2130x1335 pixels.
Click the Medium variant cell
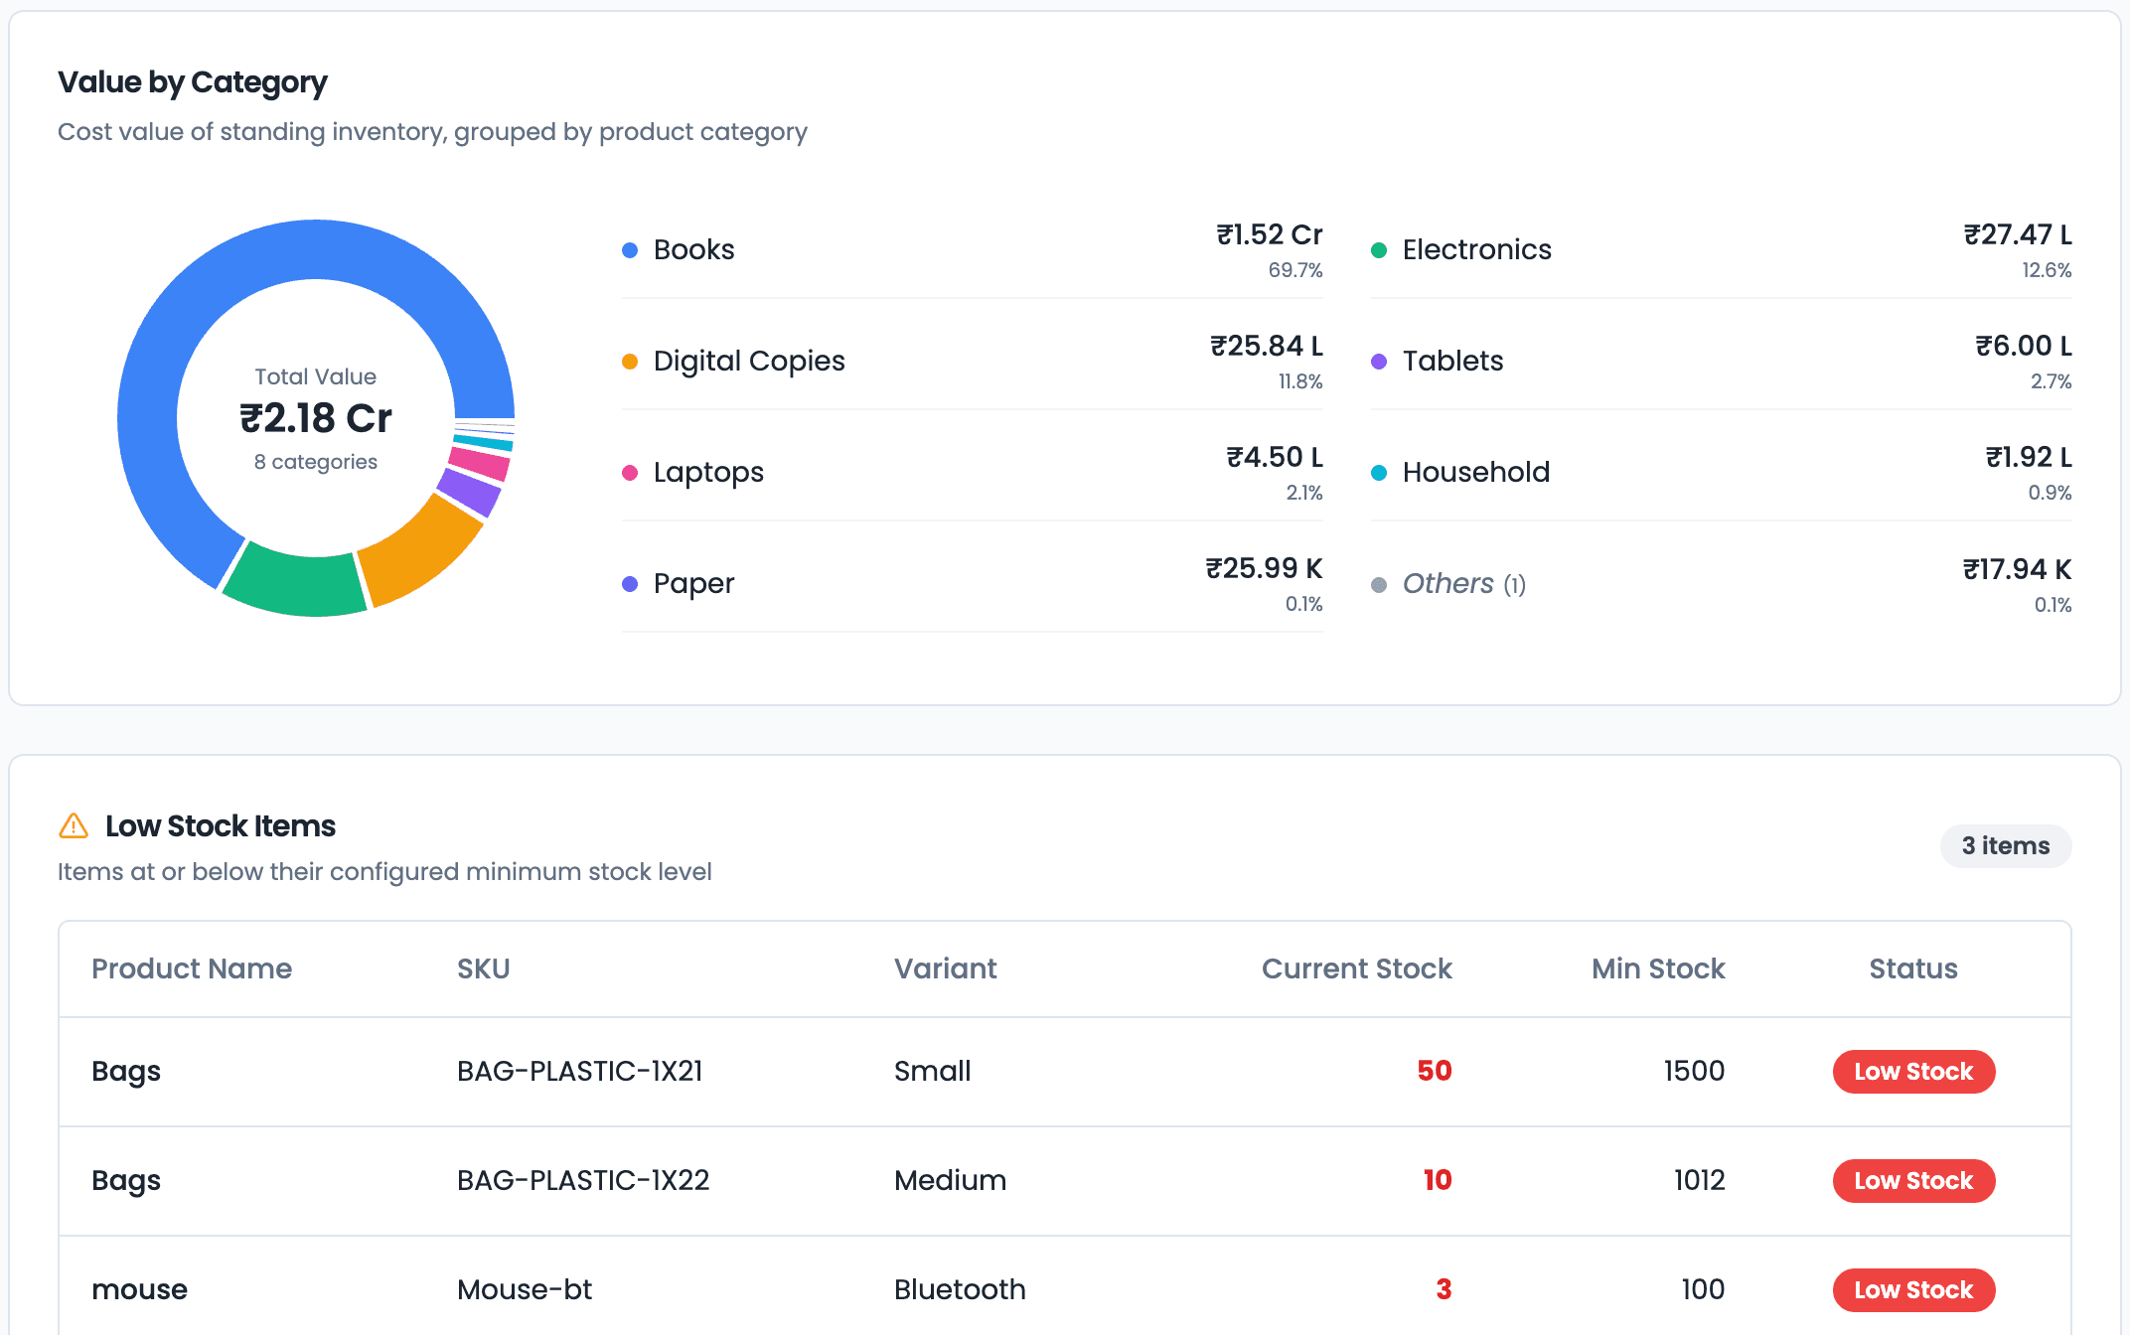[950, 1181]
